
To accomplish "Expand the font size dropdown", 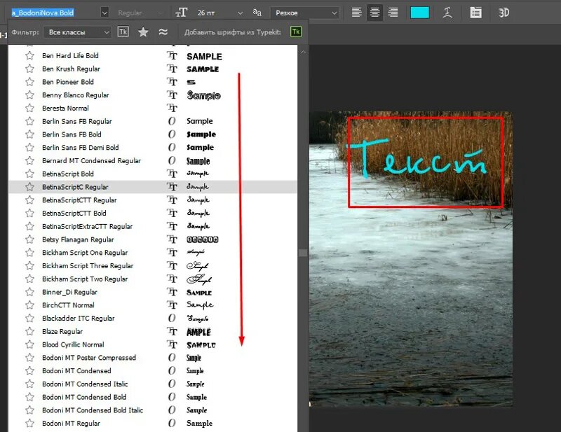I will pos(240,13).
